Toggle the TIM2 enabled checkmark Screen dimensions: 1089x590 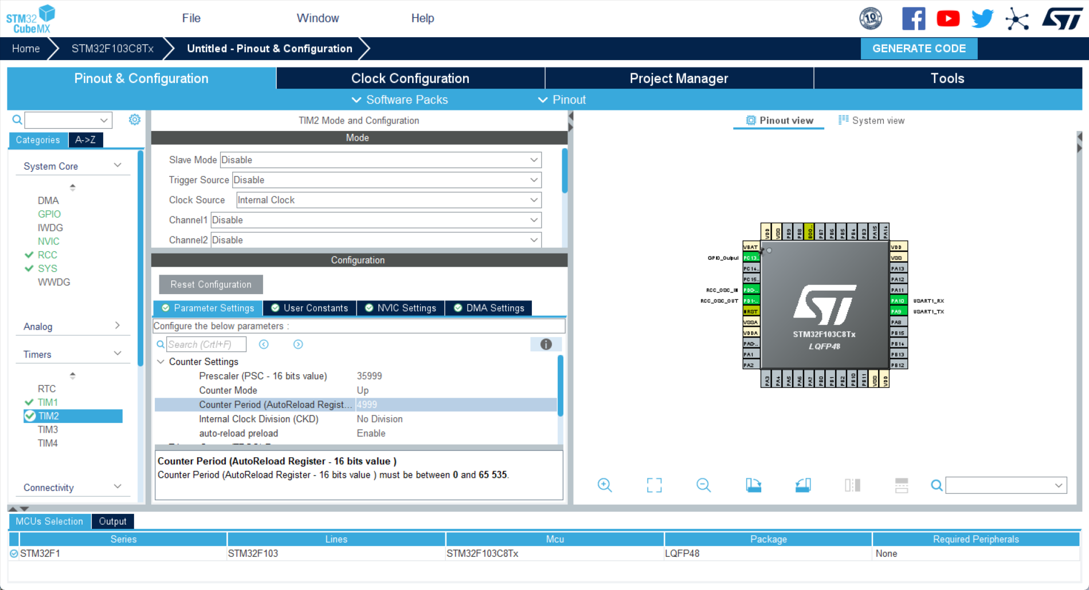30,416
